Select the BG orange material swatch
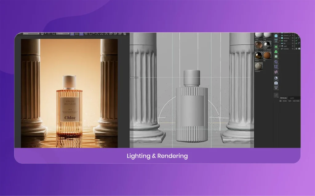Image resolution: width=315 pixels, height=196 pixels. (x=267, y=55)
